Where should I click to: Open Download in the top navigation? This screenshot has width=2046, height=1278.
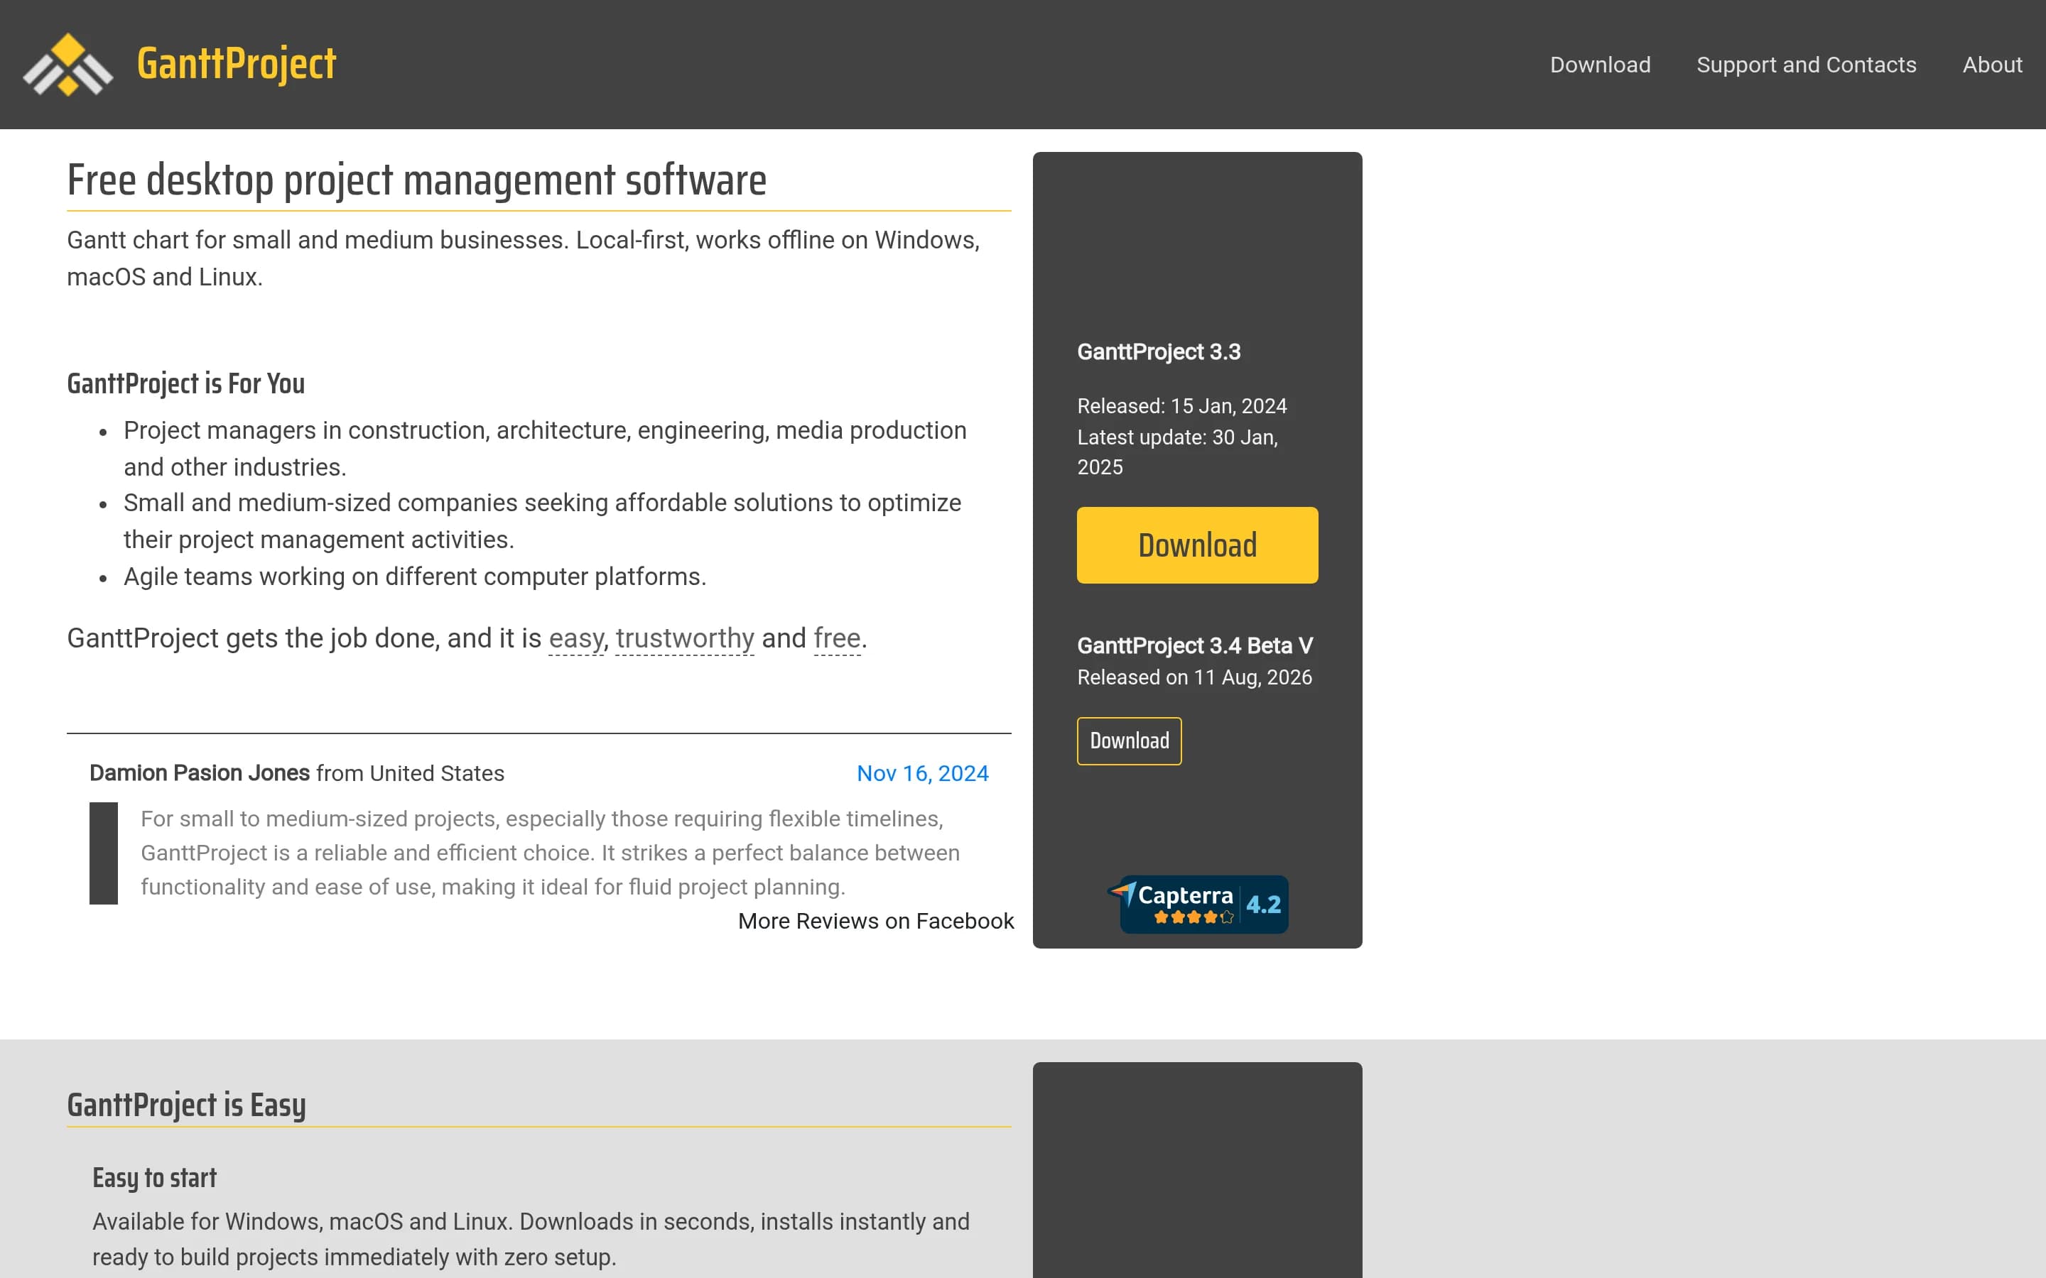tap(1600, 65)
